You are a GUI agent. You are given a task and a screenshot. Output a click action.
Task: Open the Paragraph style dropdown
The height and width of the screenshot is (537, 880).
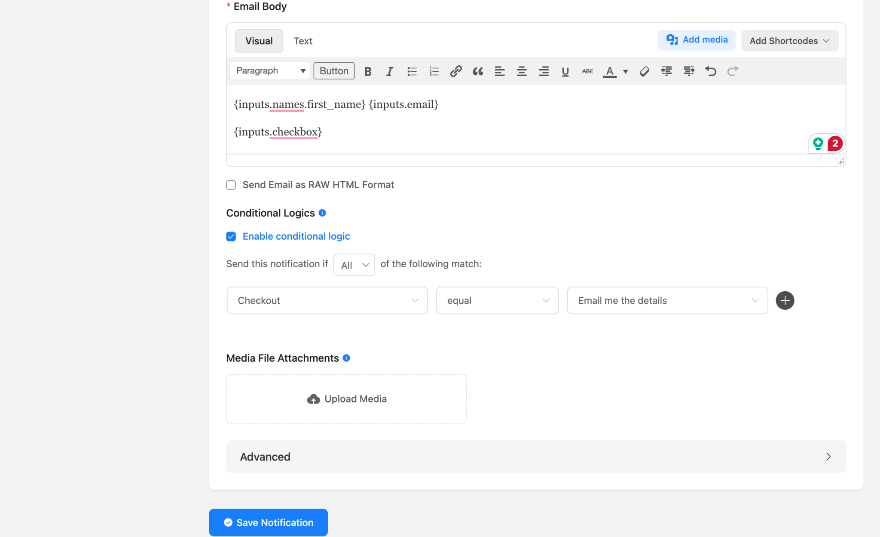point(269,70)
